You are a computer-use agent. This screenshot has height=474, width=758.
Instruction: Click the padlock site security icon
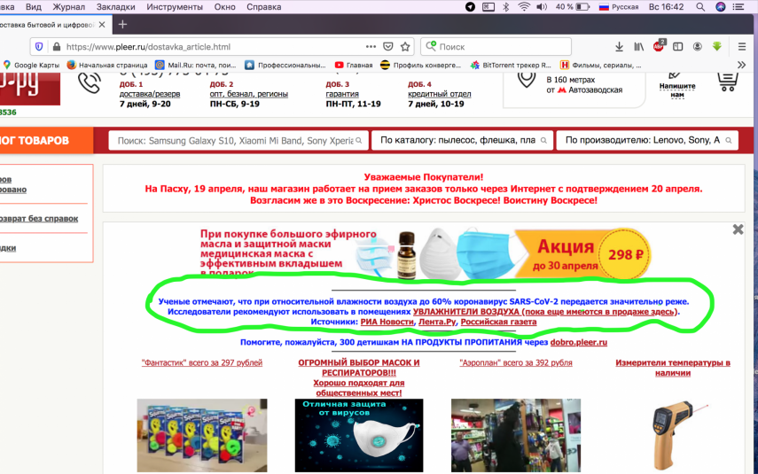pos(57,46)
